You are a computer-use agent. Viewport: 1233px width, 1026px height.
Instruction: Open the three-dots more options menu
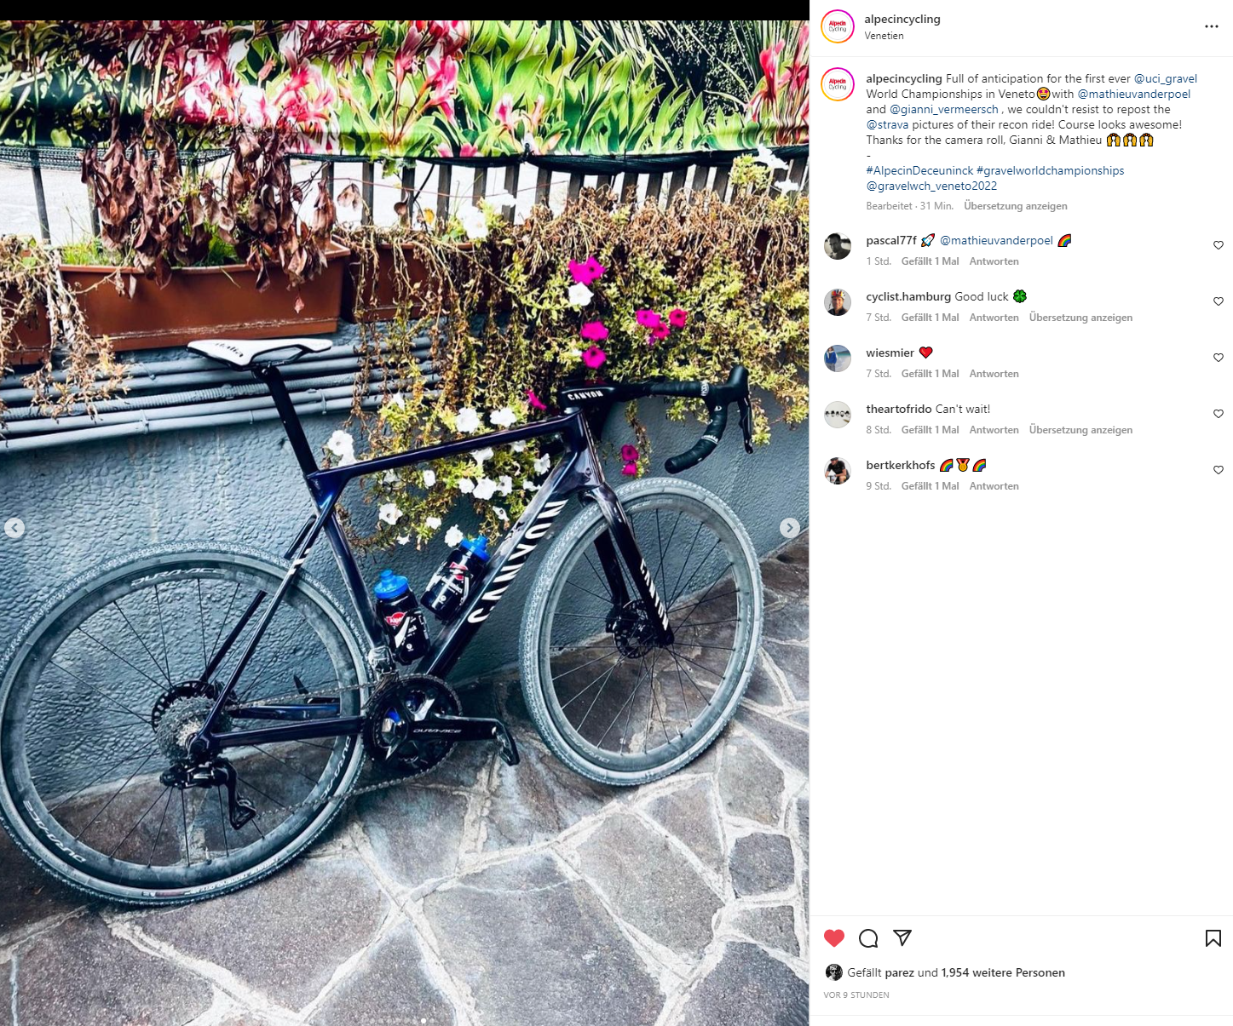point(1212,27)
